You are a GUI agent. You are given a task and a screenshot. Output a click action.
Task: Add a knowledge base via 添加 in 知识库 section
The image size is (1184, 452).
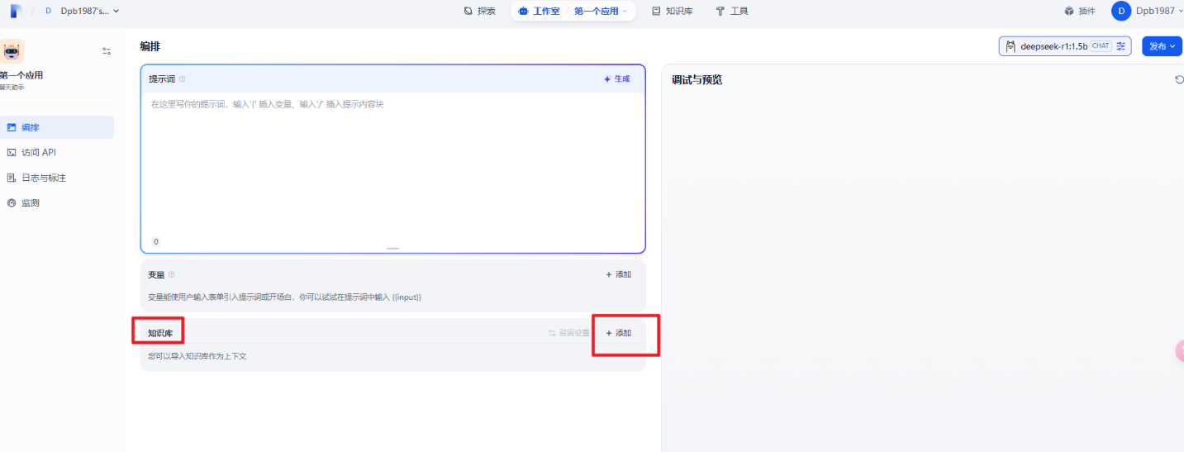(618, 333)
